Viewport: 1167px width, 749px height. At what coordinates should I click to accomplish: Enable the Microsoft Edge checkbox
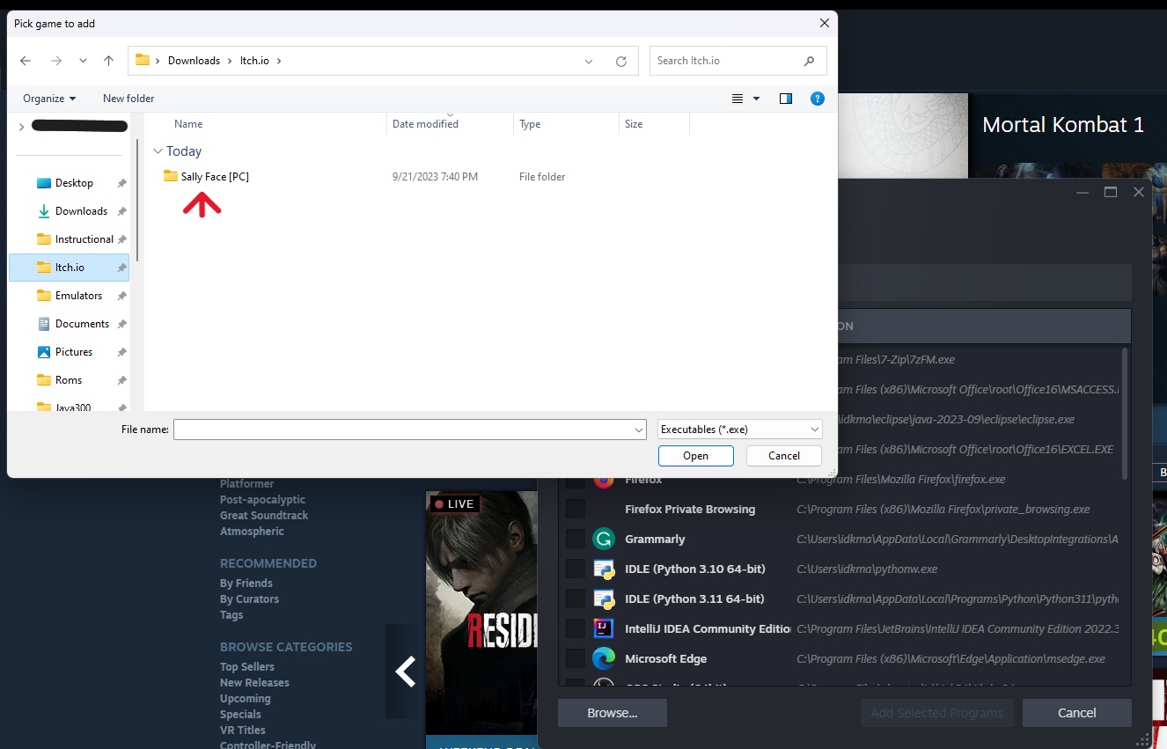pyautogui.click(x=576, y=658)
